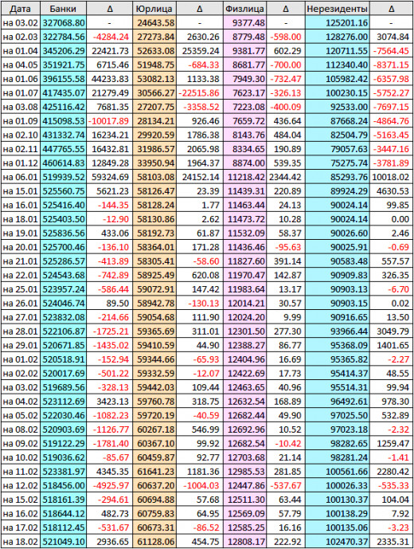This screenshot has height=549, width=414.
Task: Click the Физлица column header
Action: pos(244,9)
